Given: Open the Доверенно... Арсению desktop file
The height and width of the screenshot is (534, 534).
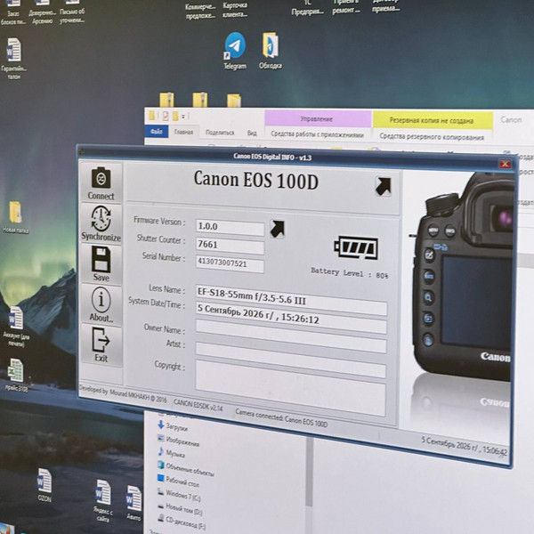Looking at the screenshot, I should click(x=42, y=13).
